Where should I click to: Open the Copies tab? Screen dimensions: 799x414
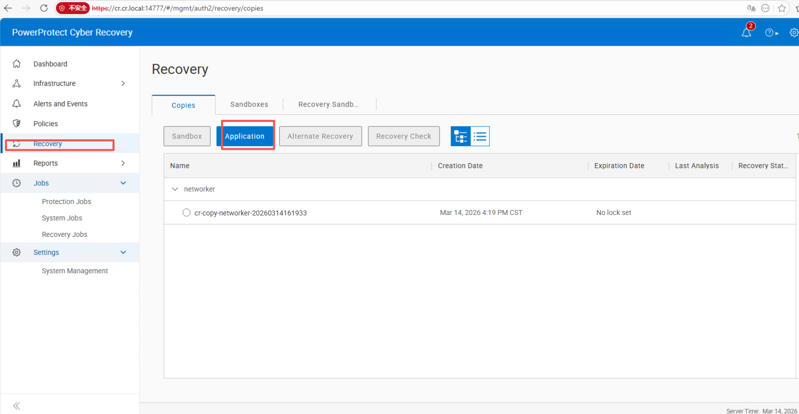click(183, 105)
